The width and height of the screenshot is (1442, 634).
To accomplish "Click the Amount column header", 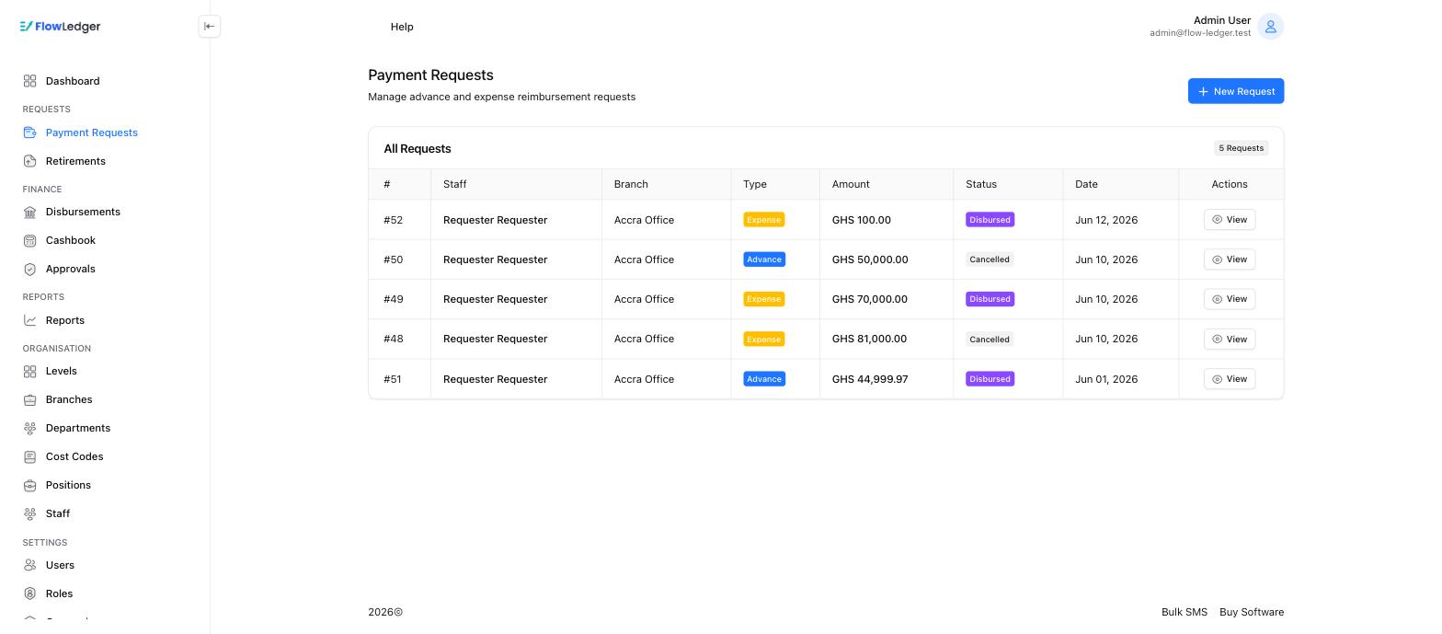I will 851,184.
